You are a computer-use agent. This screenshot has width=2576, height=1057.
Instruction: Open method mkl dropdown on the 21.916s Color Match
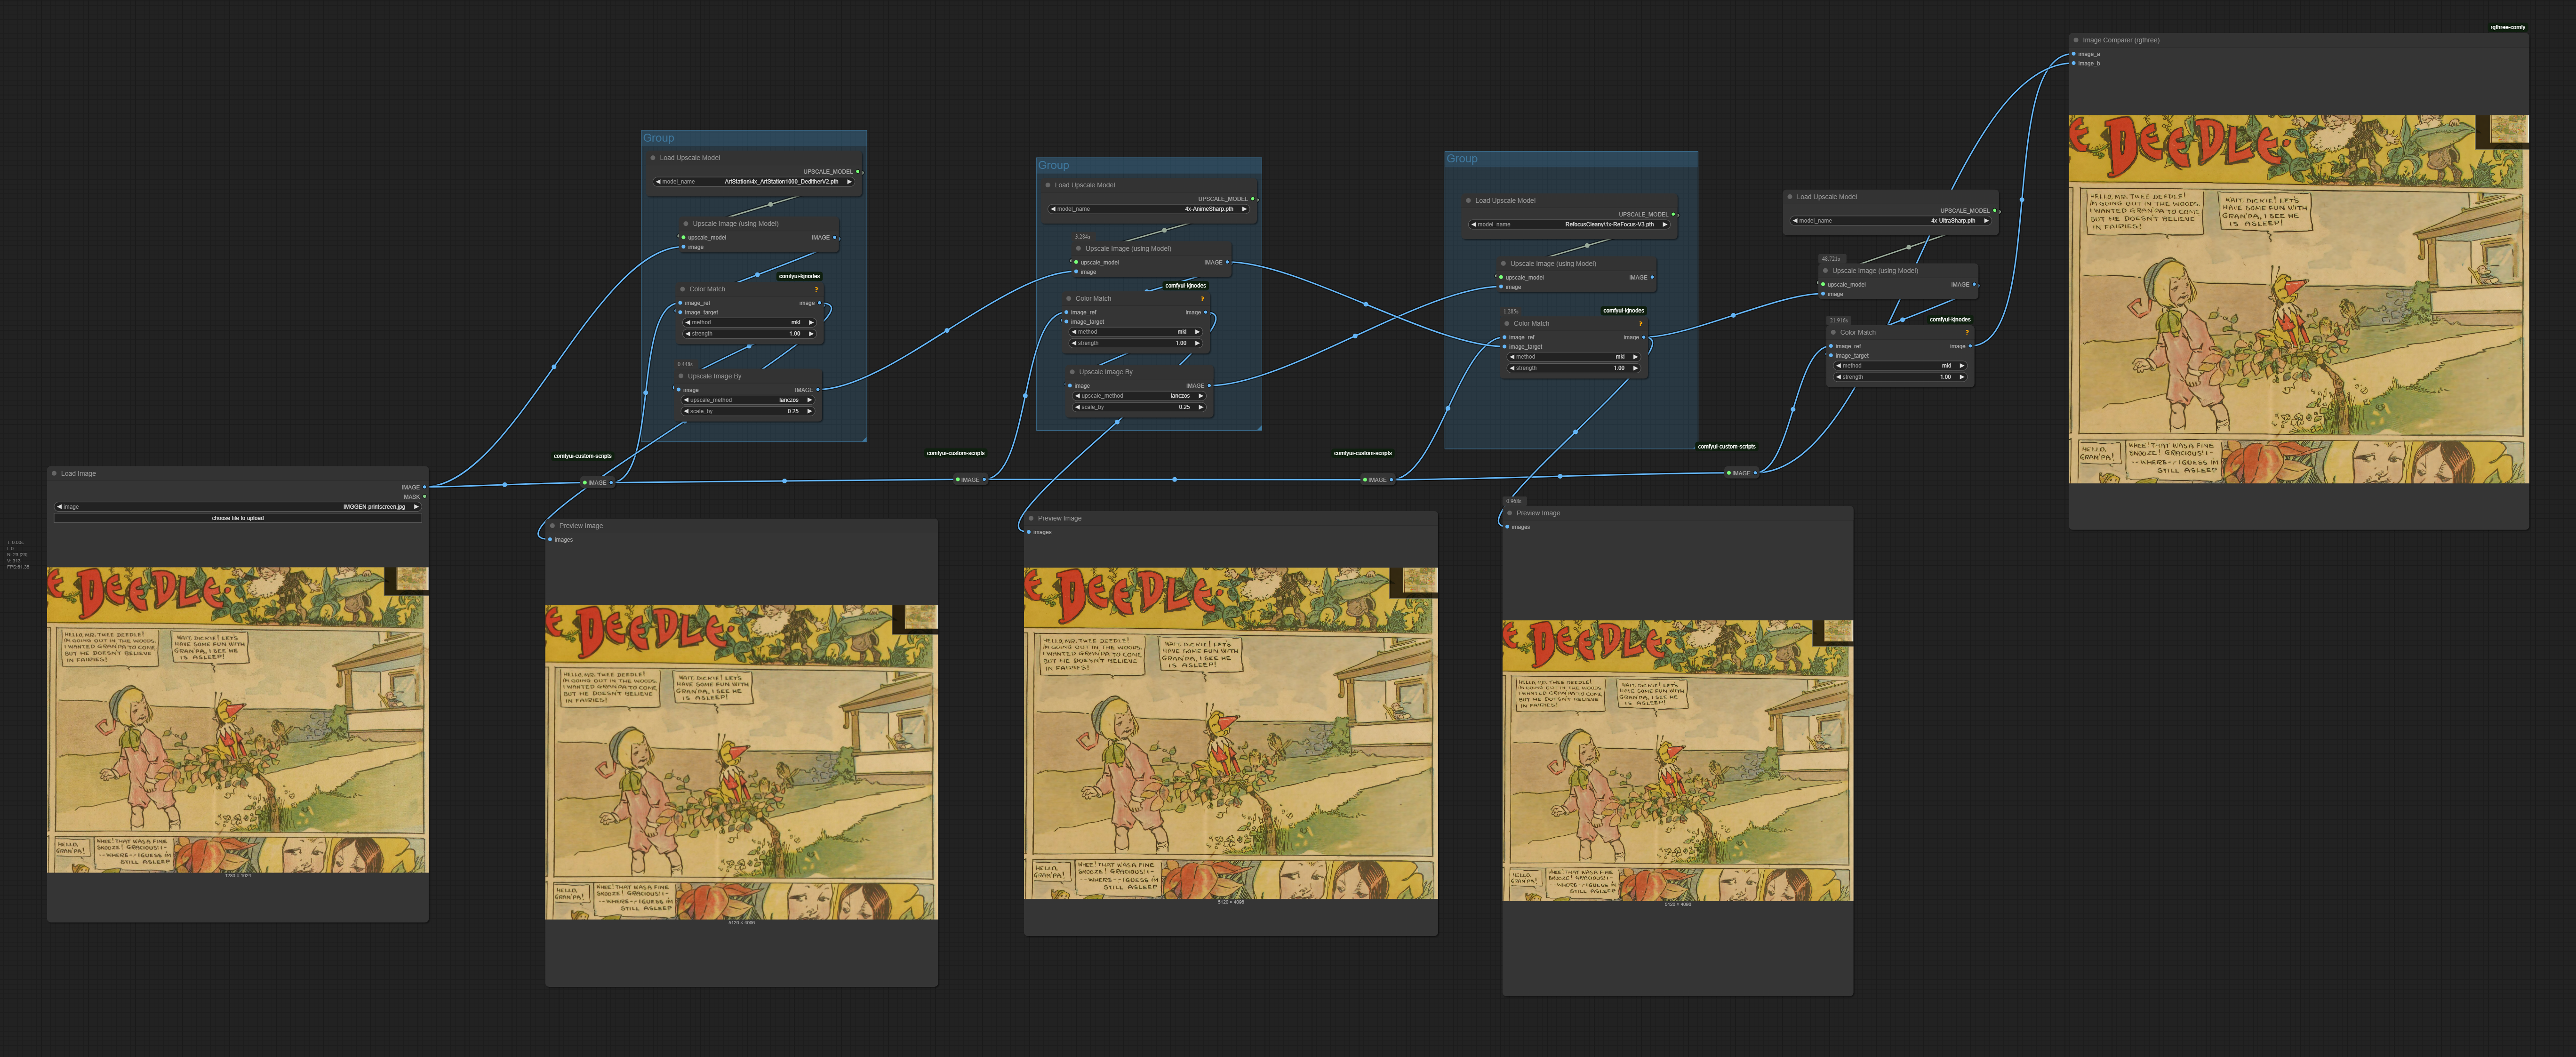tap(1900, 365)
